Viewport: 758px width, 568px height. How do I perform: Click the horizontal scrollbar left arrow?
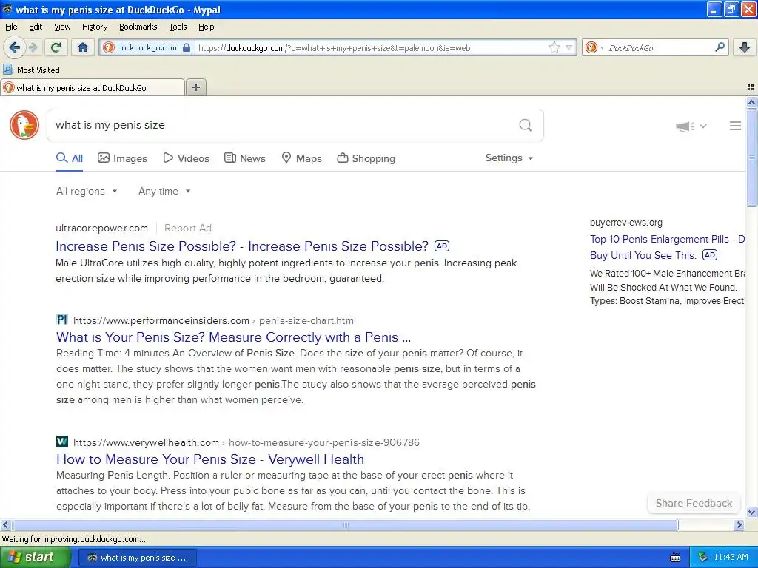(x=5, y=524)
